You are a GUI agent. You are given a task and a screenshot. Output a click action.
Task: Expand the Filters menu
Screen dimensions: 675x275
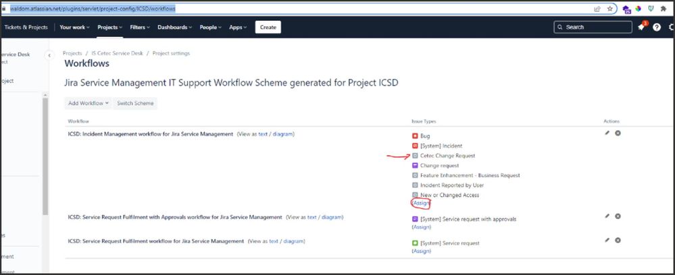[140, 27]
